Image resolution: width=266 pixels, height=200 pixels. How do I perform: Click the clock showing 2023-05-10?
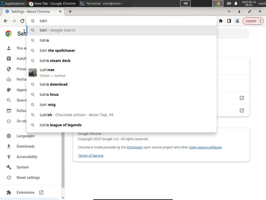pyautogui.click(x=249, y=3)
